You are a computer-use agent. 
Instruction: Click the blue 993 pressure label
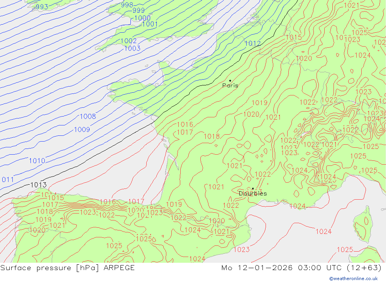click(x=42, y=7)
